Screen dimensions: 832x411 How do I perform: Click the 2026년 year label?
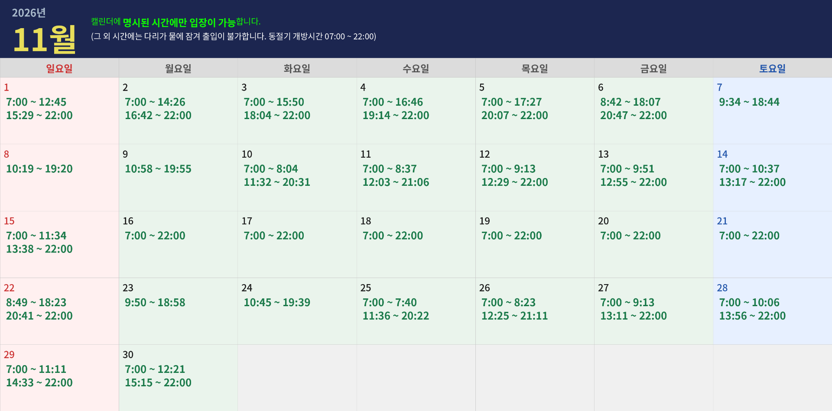pos(29,13)
